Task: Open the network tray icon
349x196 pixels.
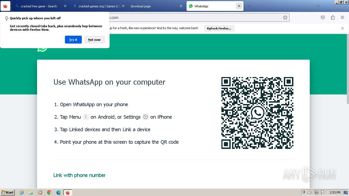Action: pyautogui.click(x=317, y=192)
